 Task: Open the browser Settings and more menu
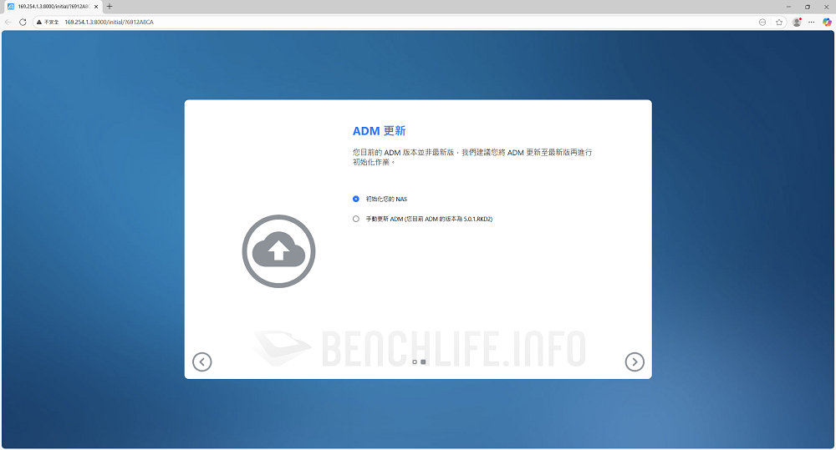tap(812, 22)
